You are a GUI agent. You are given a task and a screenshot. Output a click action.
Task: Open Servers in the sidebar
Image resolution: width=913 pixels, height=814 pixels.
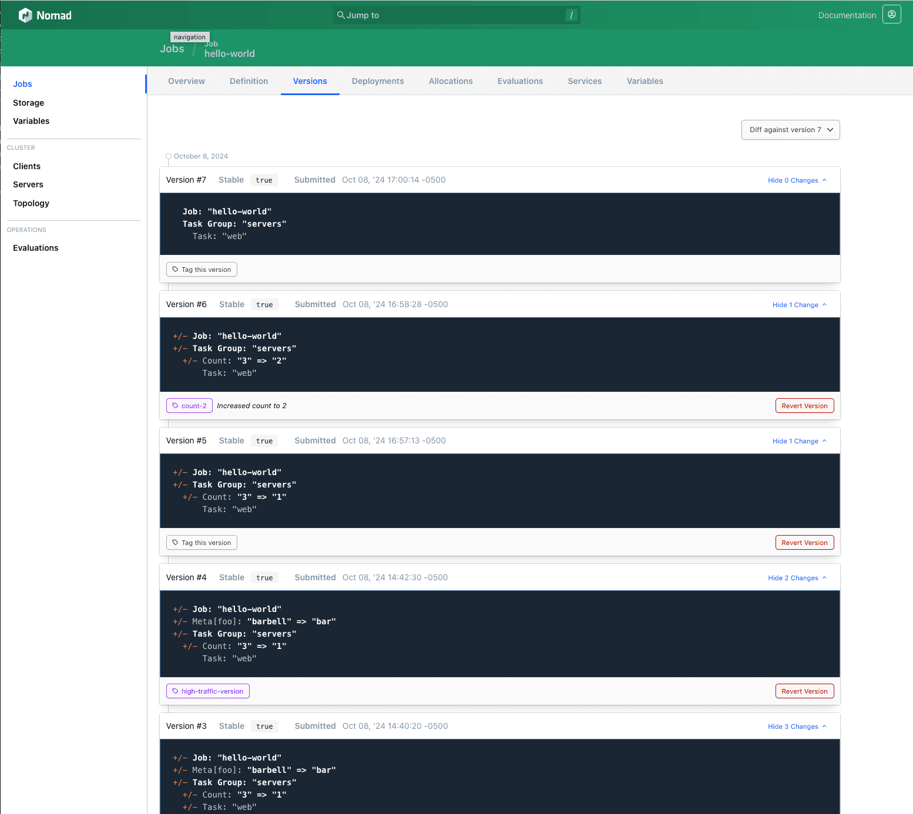[x=28, y=184]
